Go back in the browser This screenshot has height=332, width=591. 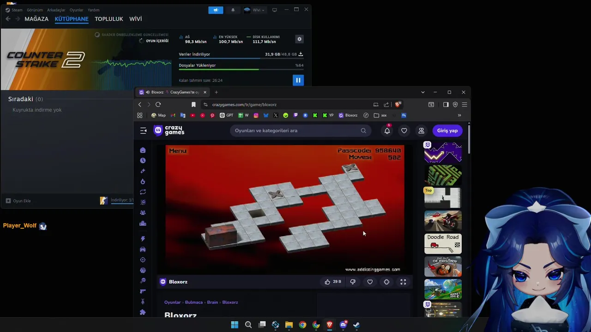coord(140,105)
